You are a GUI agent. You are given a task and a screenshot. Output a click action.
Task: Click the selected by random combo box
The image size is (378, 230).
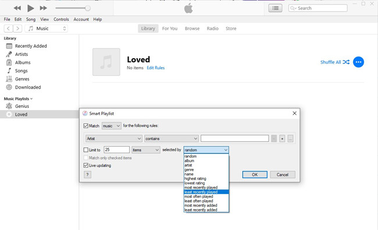(206, 150)
